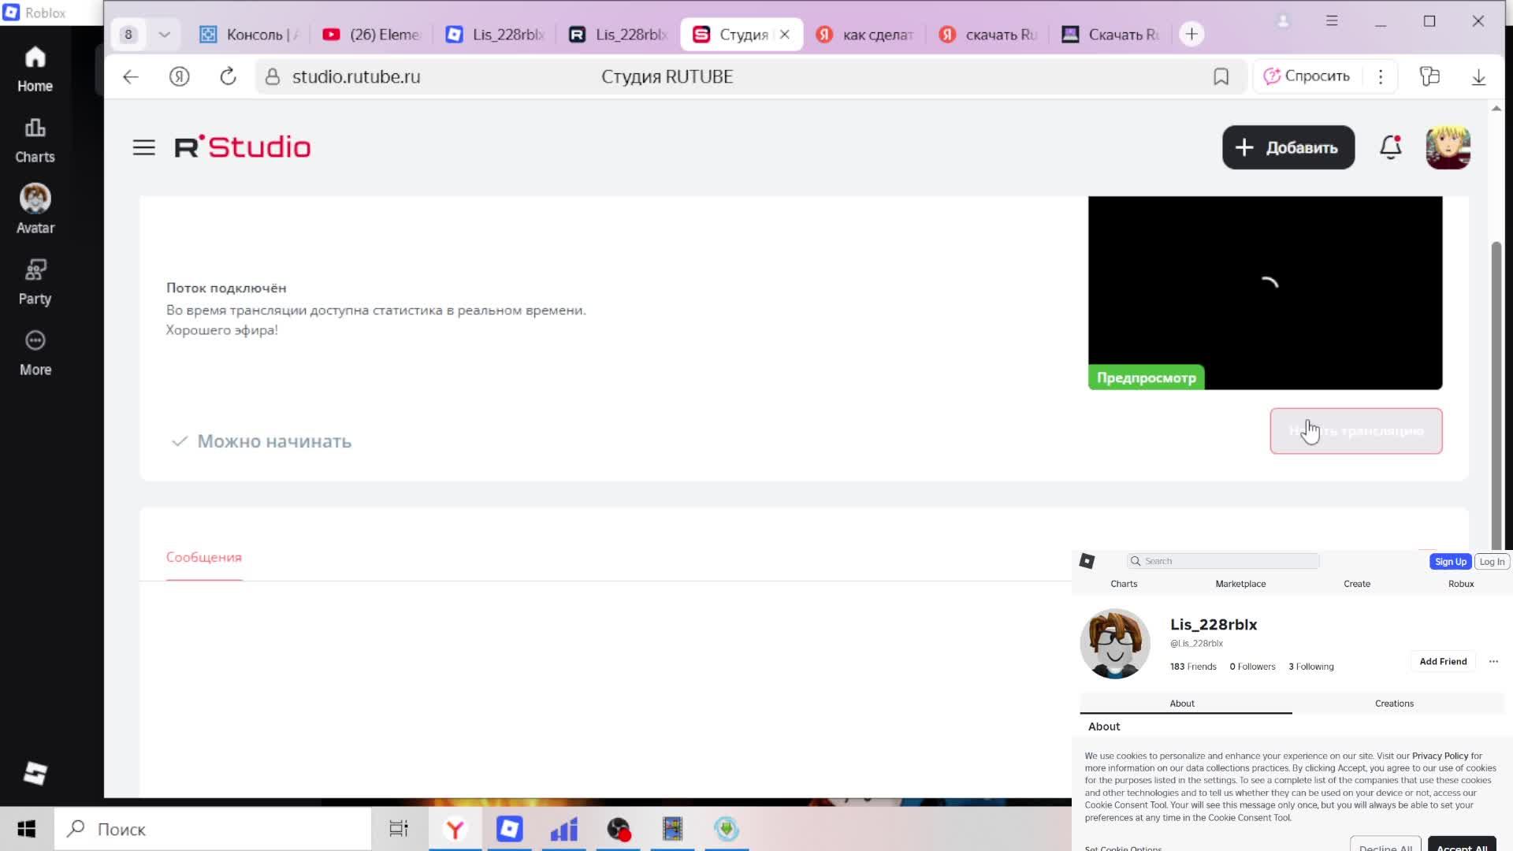1513x851 pixels.
Task: Click the Начать трансляцию button
Action: coord(1356,431)
